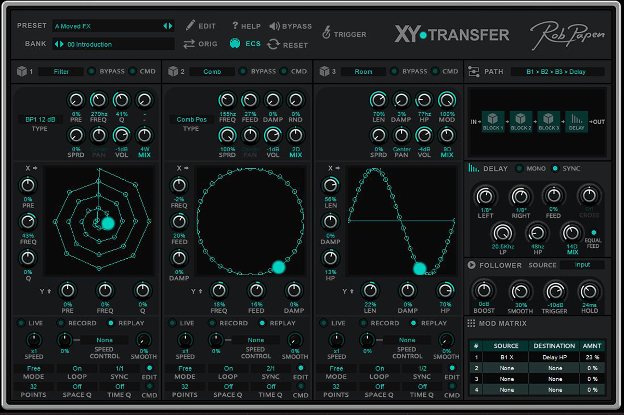Click the Follower HOLD knob showing 24ms
The width and height of the screenshot is (624, 415).
tap(590, 290)
